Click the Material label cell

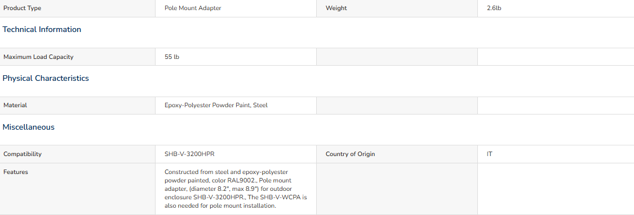click(77, 106)
